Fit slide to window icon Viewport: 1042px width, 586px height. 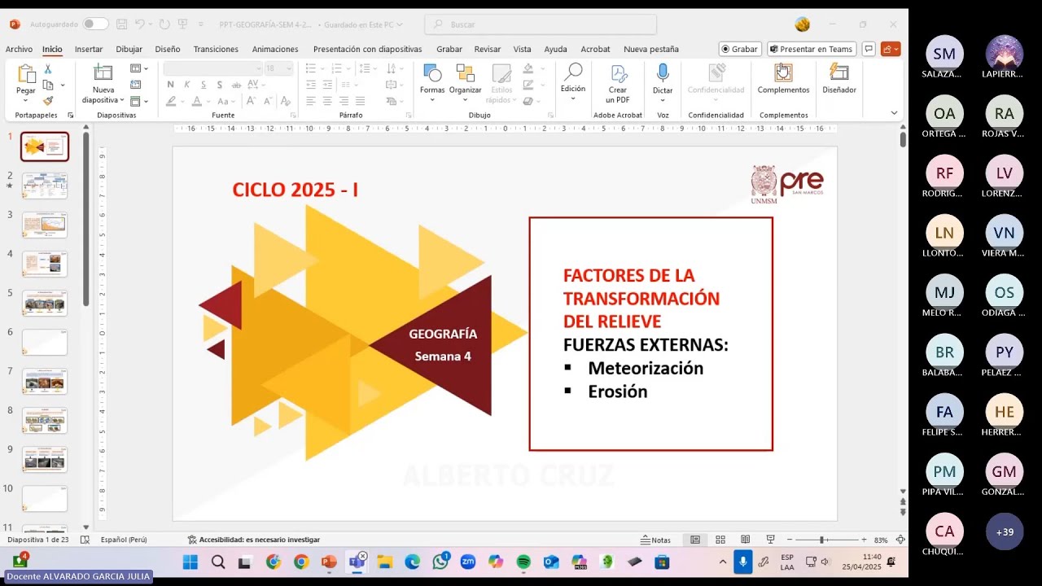coord(900,540)
